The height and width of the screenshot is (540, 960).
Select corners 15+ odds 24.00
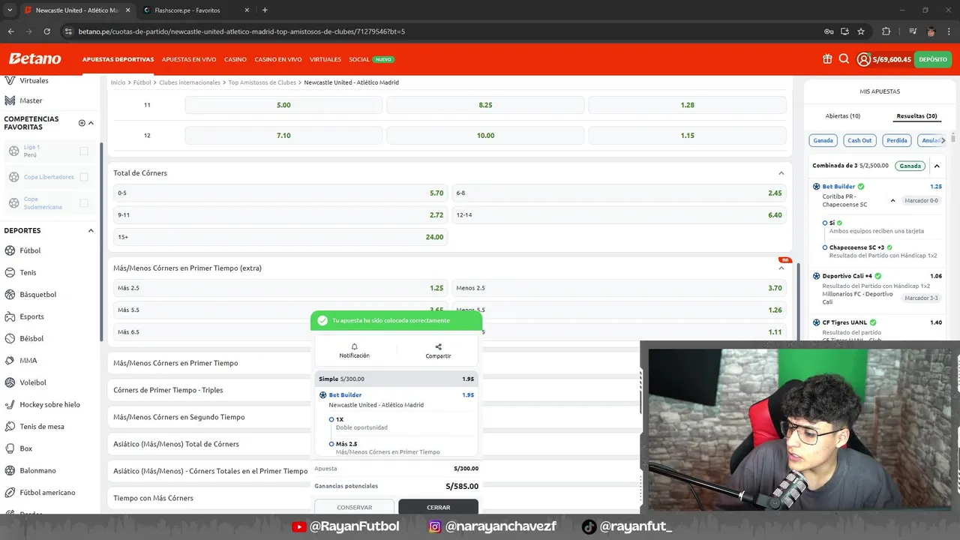pyautogui.click(x=280, y=237)
